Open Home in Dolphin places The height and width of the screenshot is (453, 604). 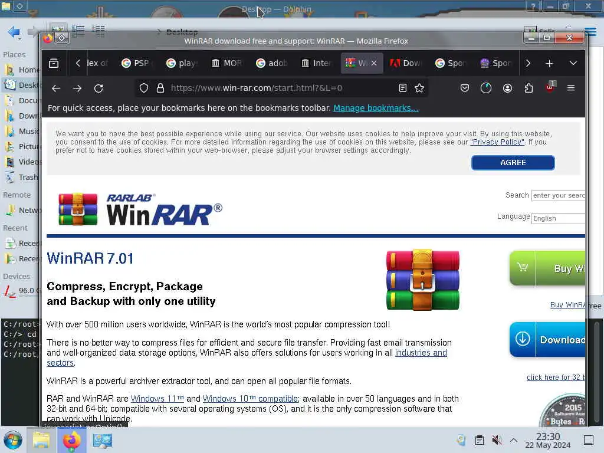(x=21, y=70)
